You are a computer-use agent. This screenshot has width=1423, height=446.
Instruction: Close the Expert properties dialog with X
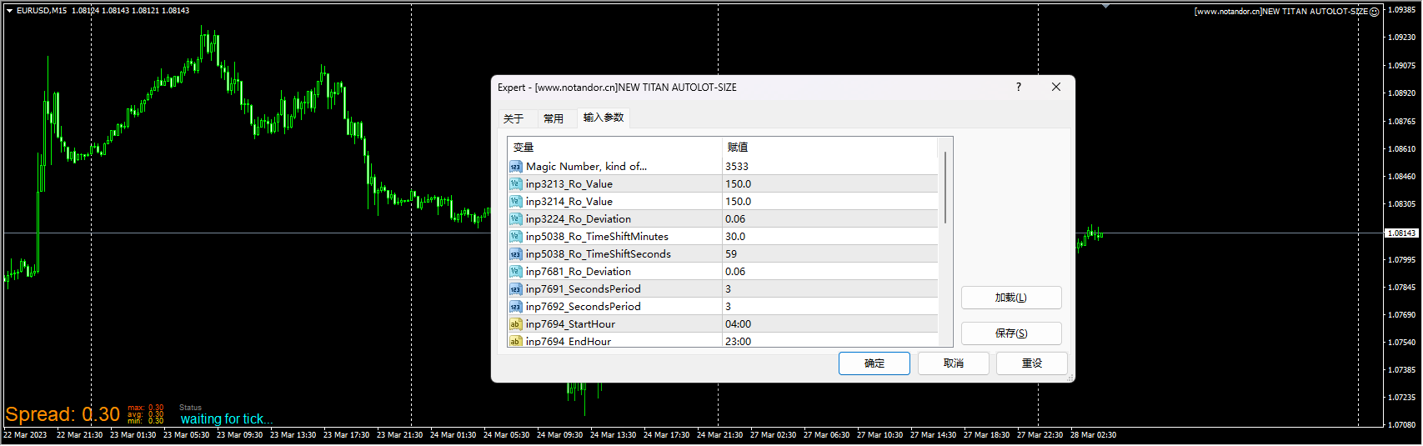pos(1056,87)
